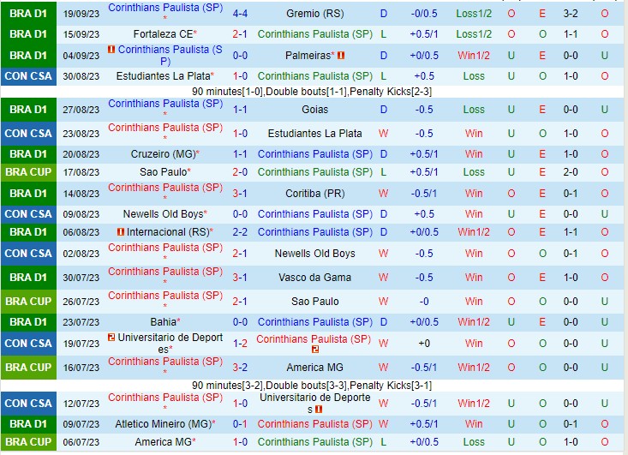
Task: Click Loss1/2 result in Fortaleza row
Action: [474, 34]
